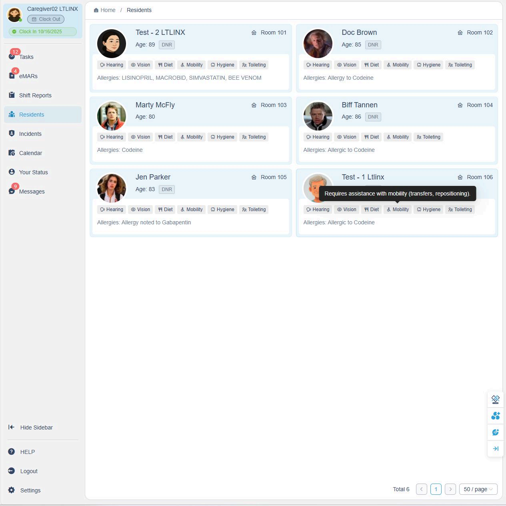
Task: Click the Messages icon with 9 badge
Action: click(12, 191)
